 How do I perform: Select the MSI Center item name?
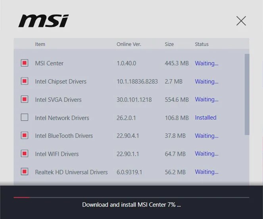pyautogui.click(x=49, y=63)
